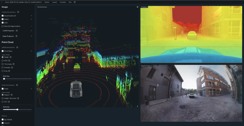
Task: Show info icon next to Doppler mode
Action: click(11, 95)
